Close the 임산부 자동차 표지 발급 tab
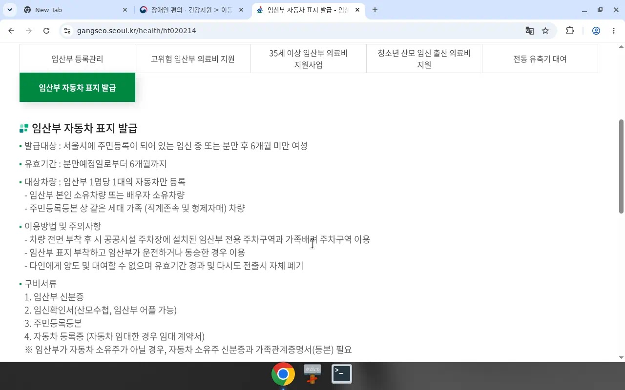Viewport: 625px width, 390px height. [x=357, y=10]
